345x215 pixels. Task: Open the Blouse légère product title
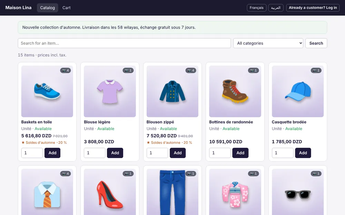tap(97, 122)
